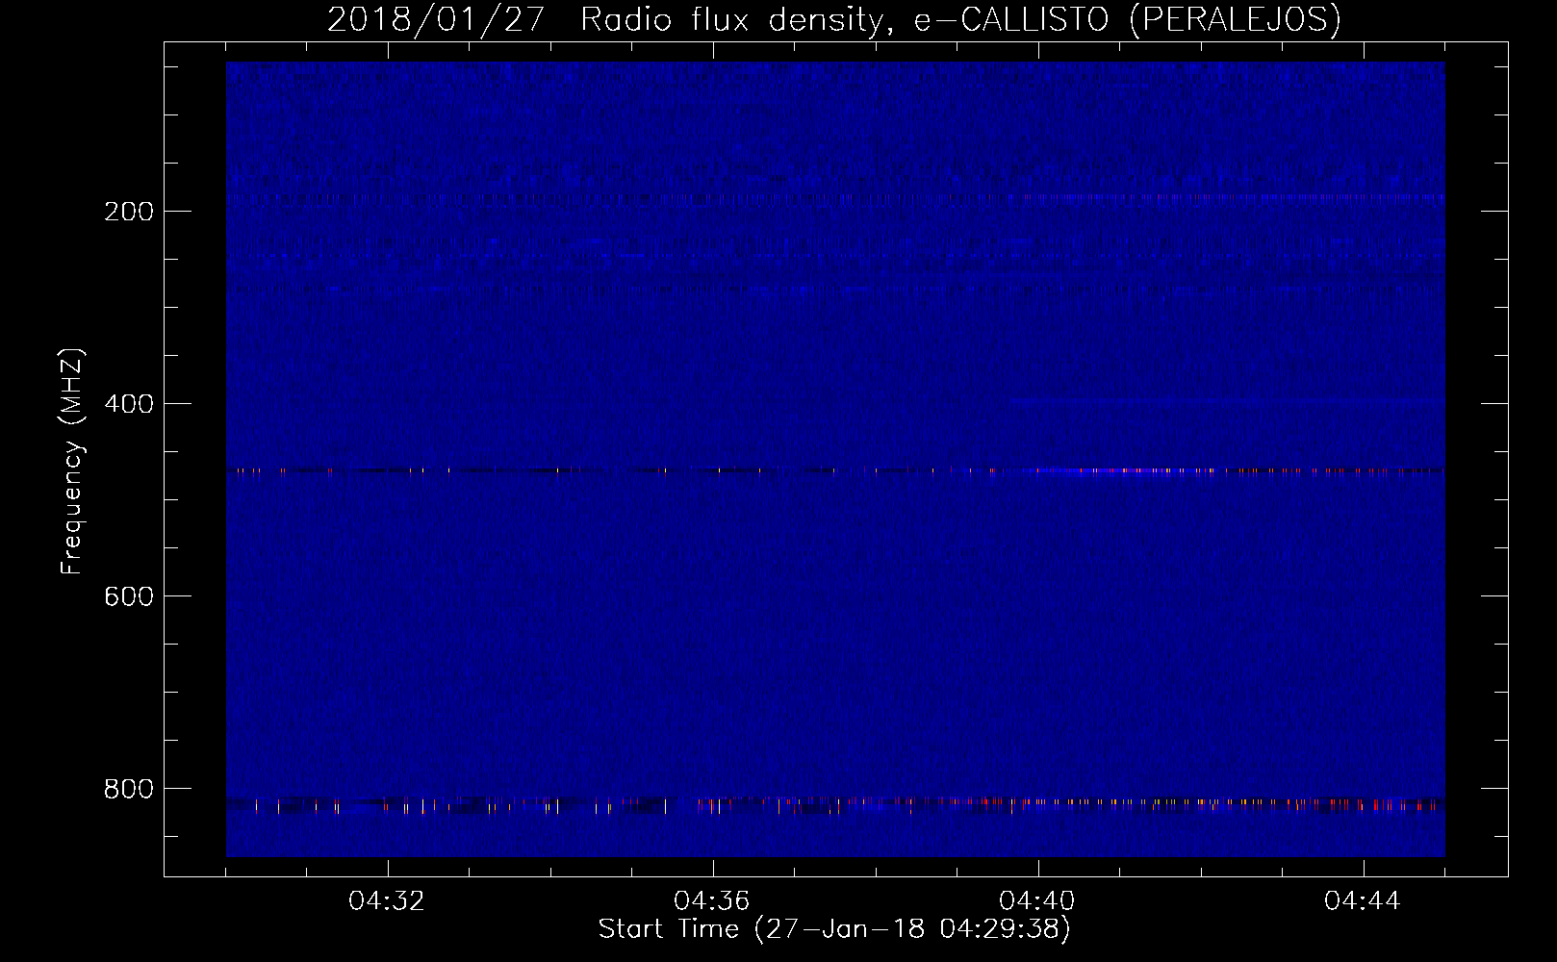Click the 04:40 time axis label
Image resolution: width=1557 pixels, height=962 pixels.
click(1037, 901)
